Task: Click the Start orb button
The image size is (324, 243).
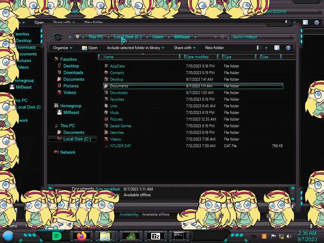Action: [8, 236]
